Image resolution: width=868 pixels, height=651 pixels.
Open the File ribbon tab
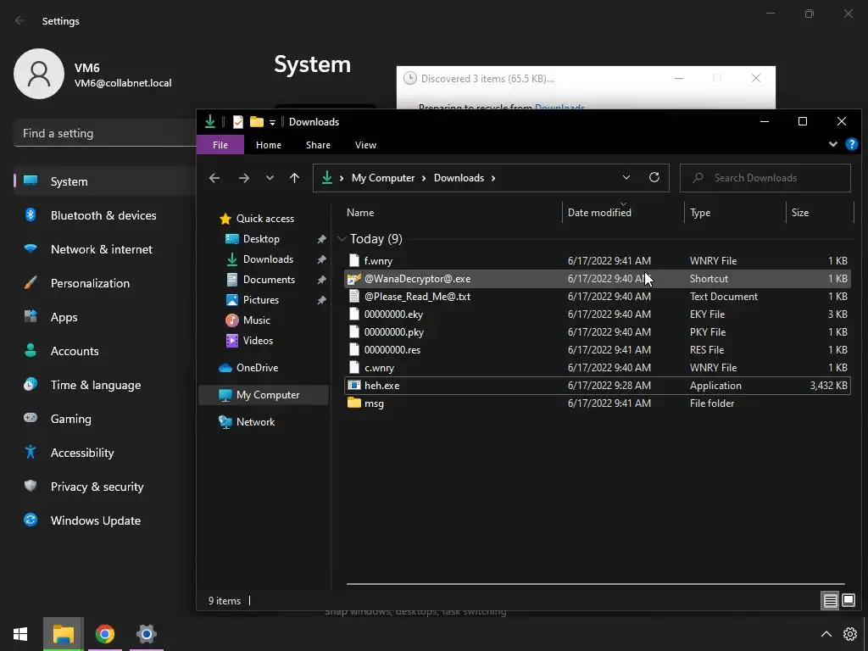click(x=220, y=145)
